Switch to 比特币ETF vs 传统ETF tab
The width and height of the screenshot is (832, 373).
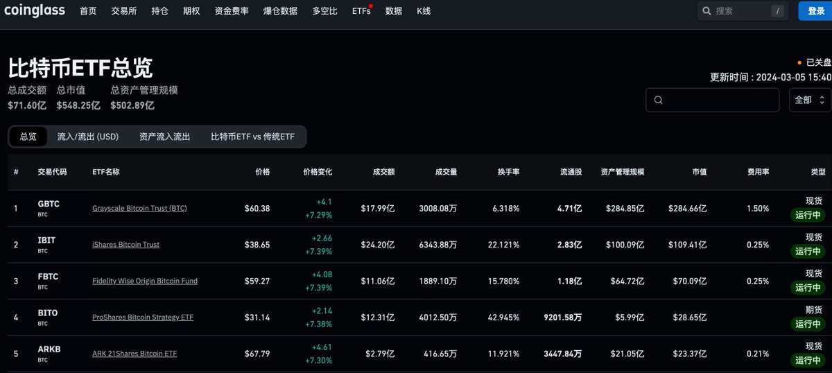point(252,137)
